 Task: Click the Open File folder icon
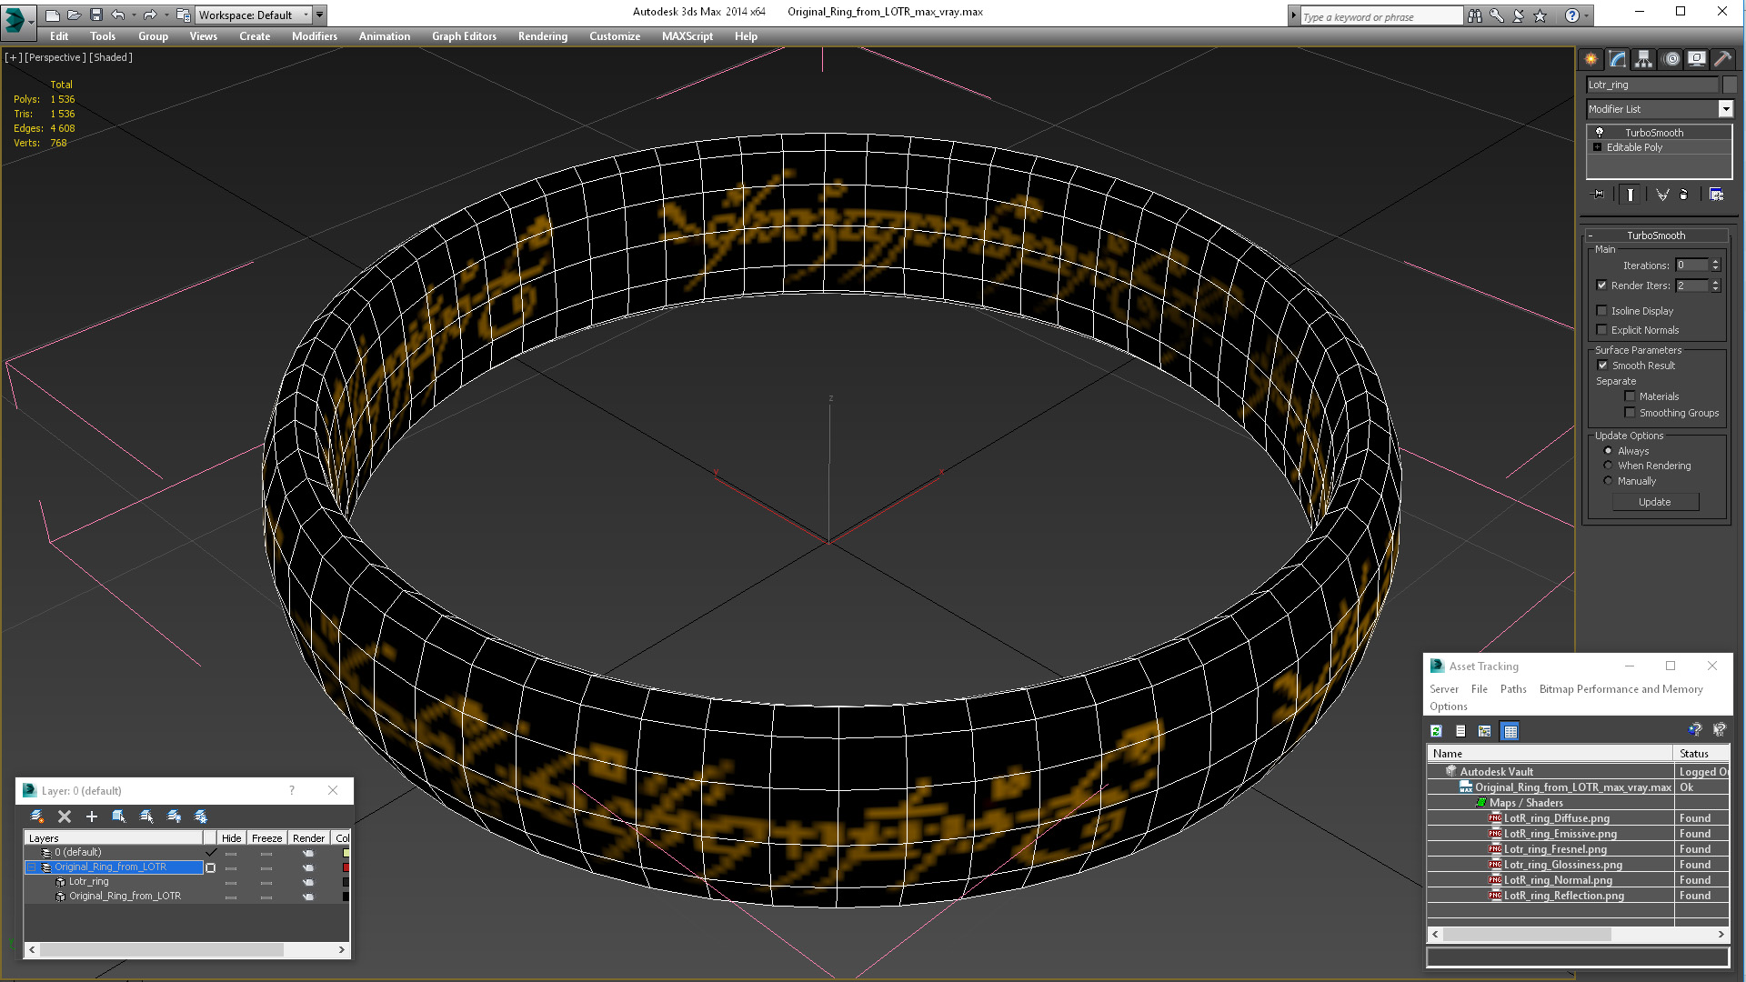point(75,15)
